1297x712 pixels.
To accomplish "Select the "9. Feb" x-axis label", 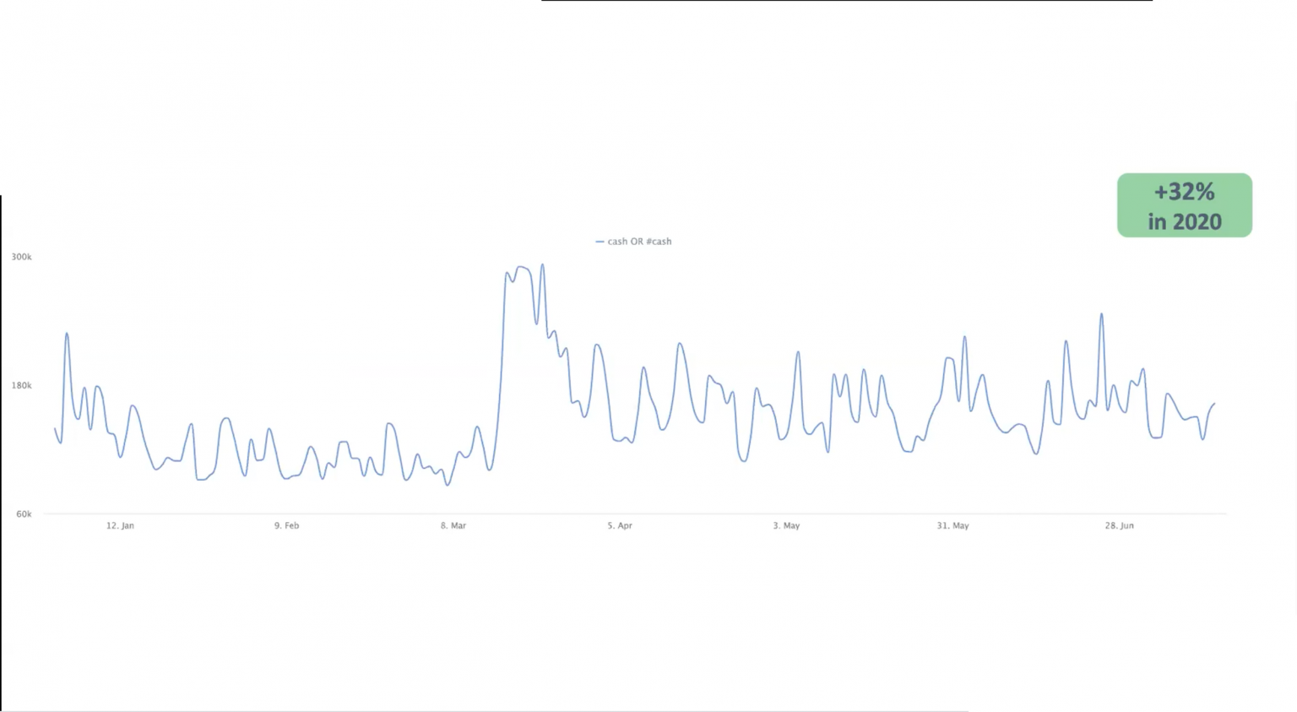I will (x=286, y=525).
